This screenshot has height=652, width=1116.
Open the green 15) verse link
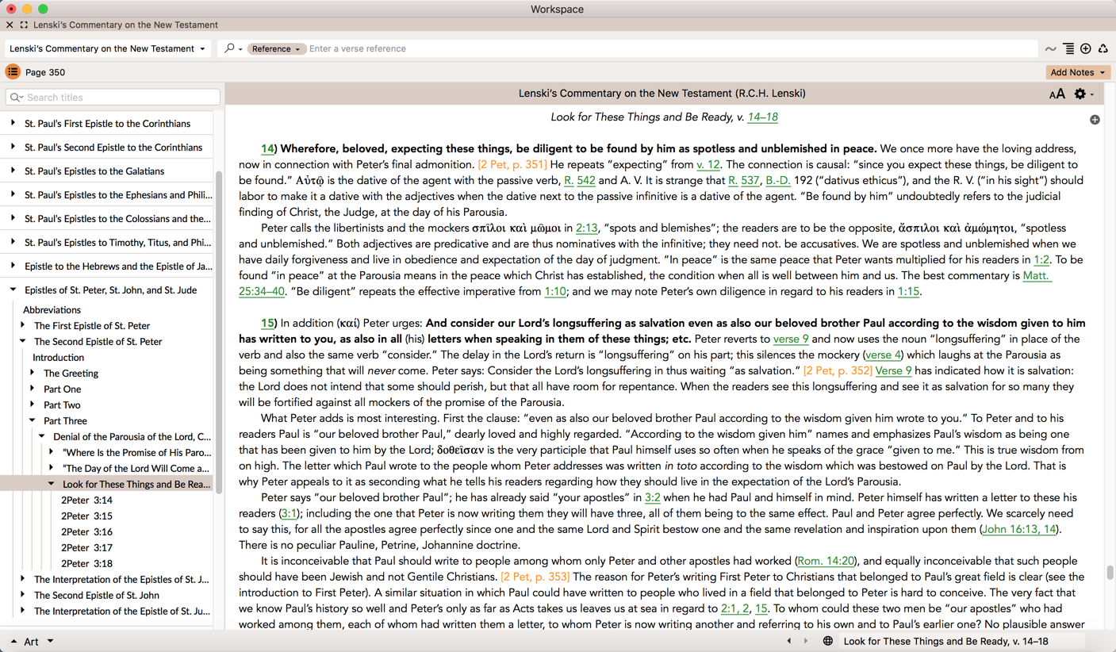pos(268,324)
